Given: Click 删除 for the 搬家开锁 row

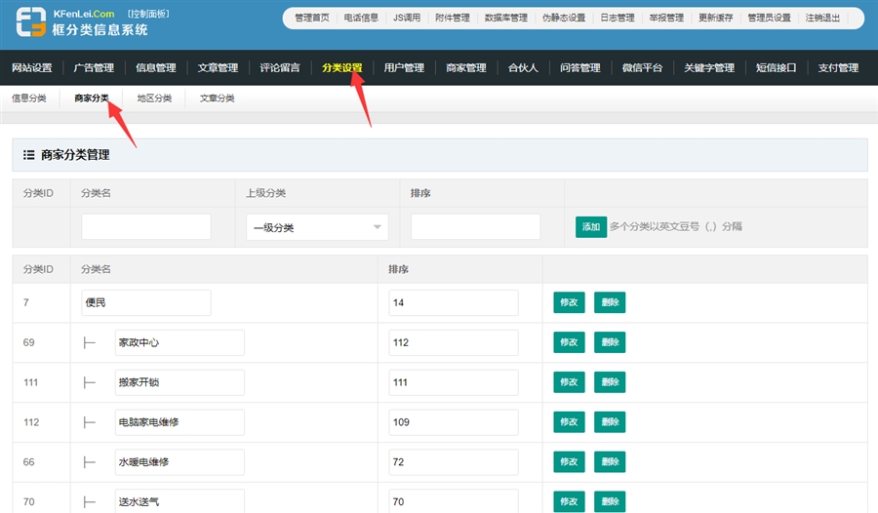Looking at the screenshot, I should point(610,382).
